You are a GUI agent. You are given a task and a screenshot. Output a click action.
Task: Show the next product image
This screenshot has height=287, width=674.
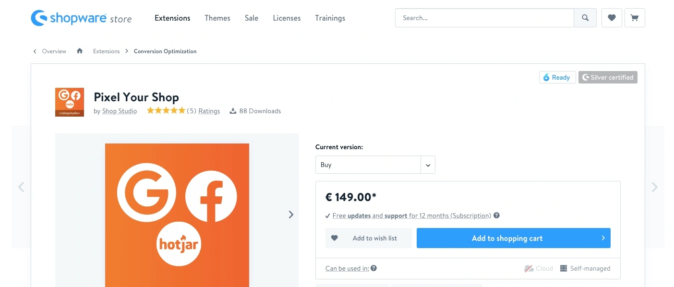point(290,215)
